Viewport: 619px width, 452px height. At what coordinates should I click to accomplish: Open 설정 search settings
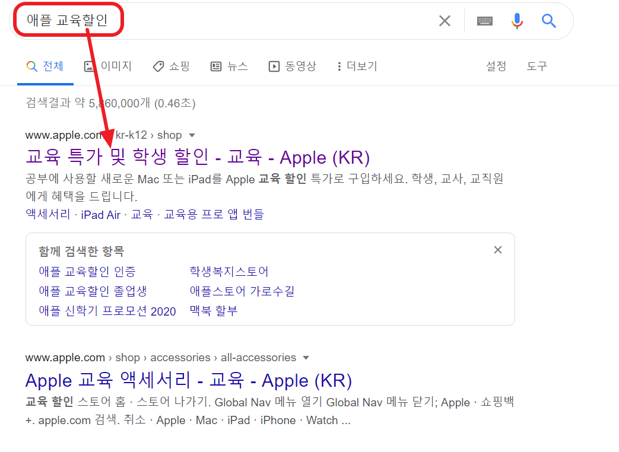[x=496, y=66]
